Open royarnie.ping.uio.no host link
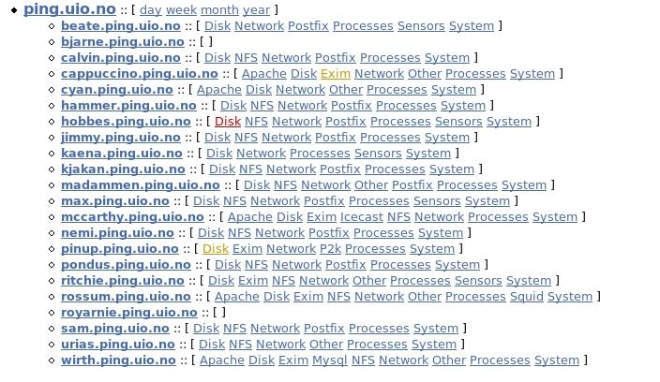 pos(129,313)
